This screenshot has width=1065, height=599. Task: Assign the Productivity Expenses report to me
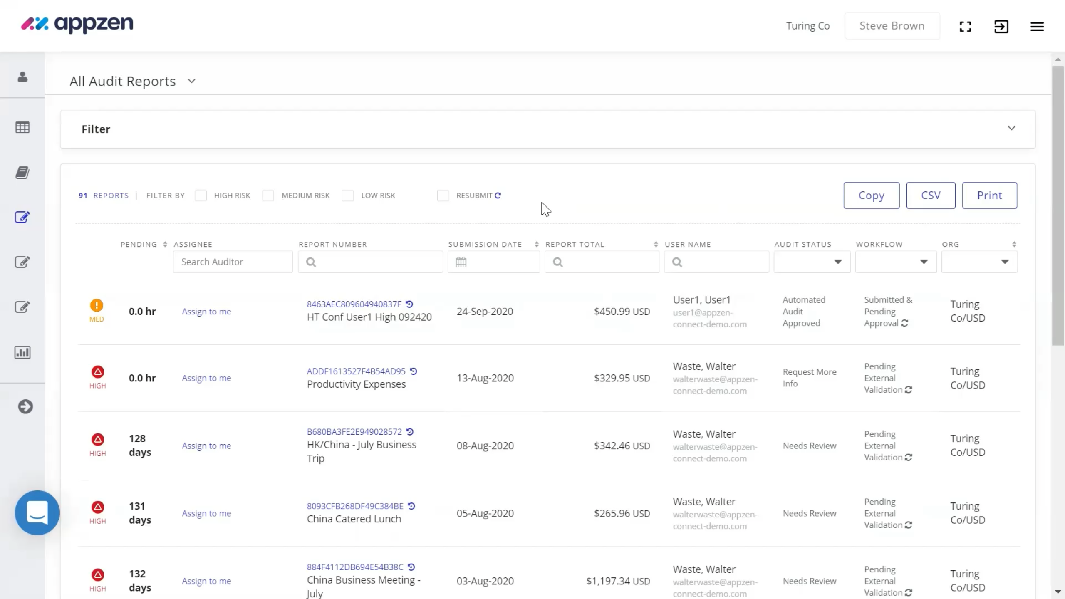pyautogui.click(x=206, y=378)
